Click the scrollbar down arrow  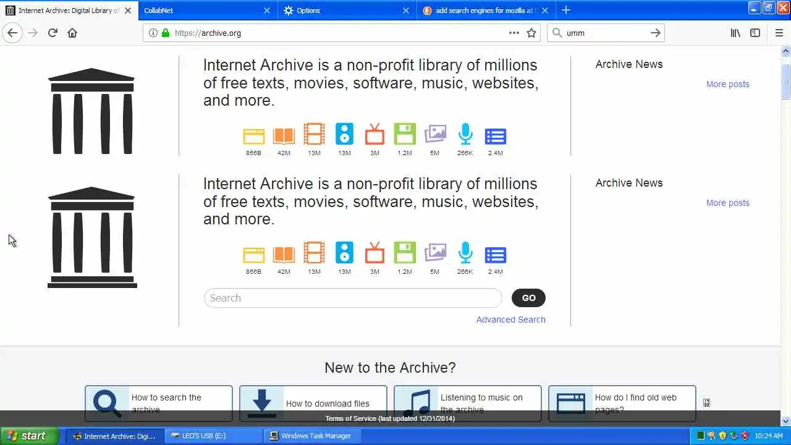coord(786,421)
